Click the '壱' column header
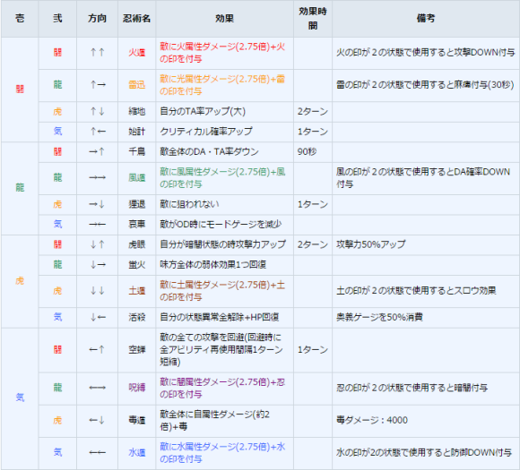The image size is (520, 470). (x=20, y=18)
